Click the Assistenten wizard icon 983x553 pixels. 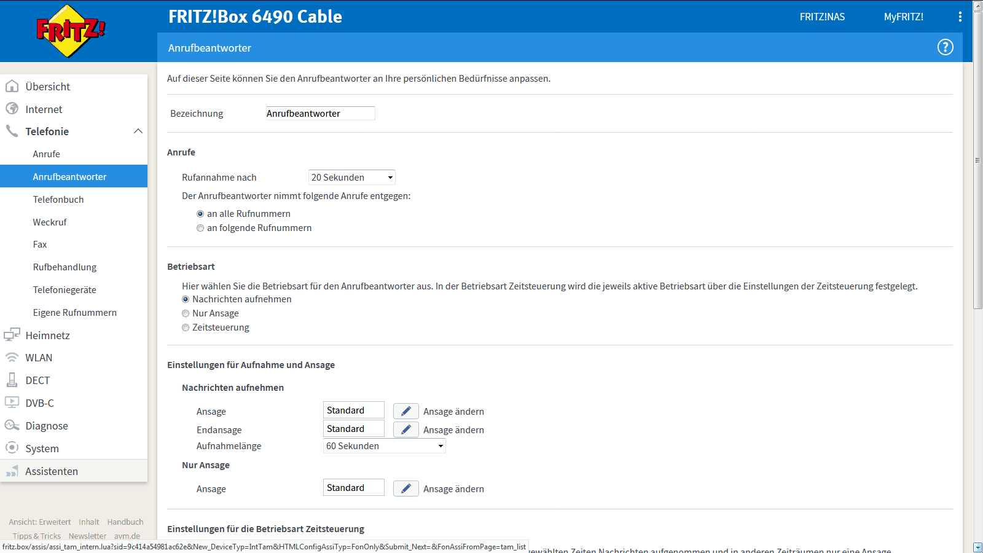(x=12, y=471)
